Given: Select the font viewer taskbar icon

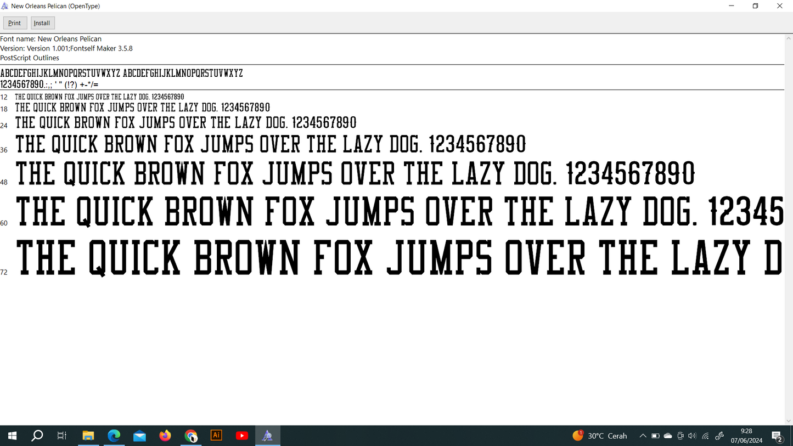Looking at the screenshot, I should (267, 436).
